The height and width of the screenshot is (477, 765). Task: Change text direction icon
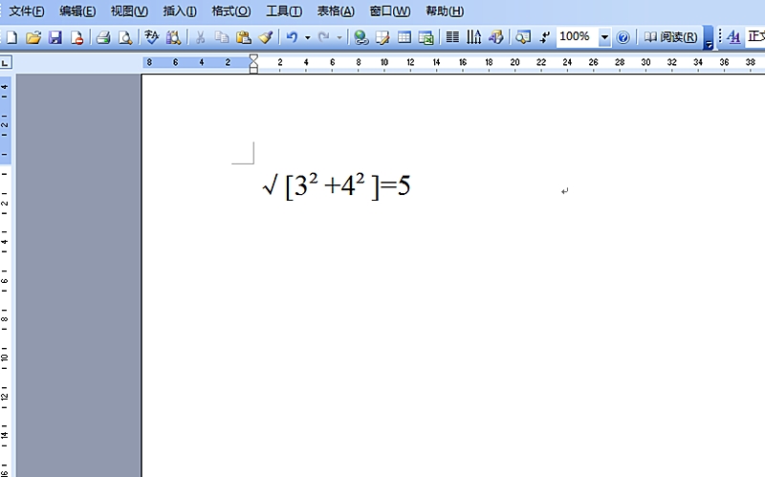[x=473, y=37]
